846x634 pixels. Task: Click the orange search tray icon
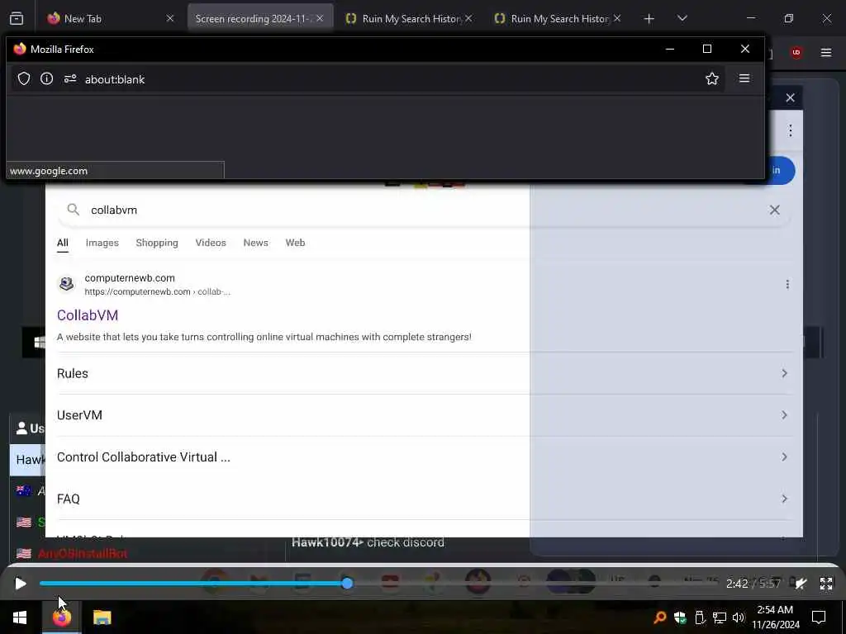659,617
